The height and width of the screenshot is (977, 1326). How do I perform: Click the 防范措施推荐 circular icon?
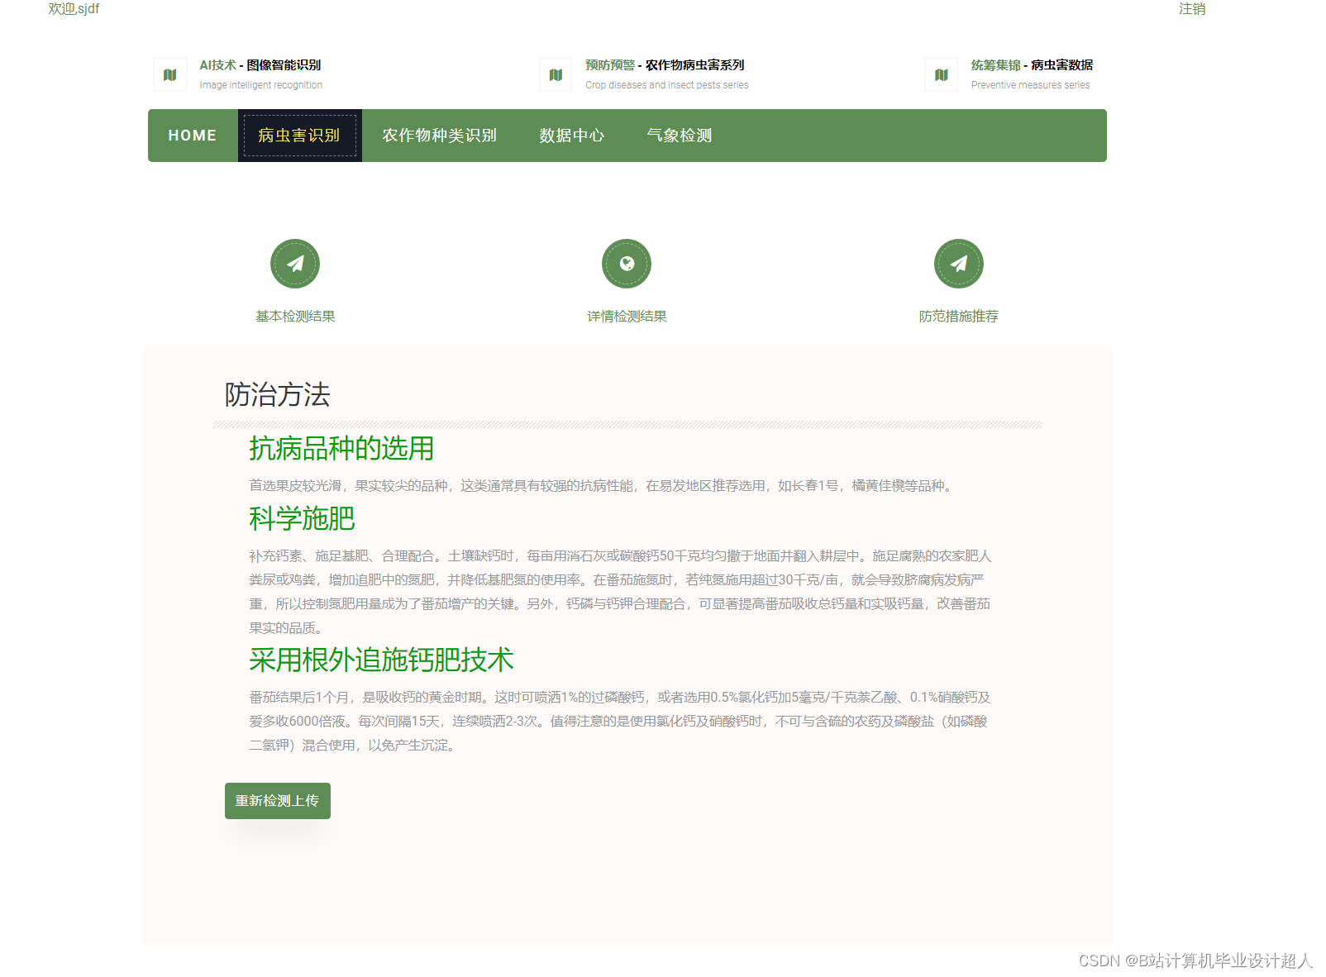[x=958, y=263]
